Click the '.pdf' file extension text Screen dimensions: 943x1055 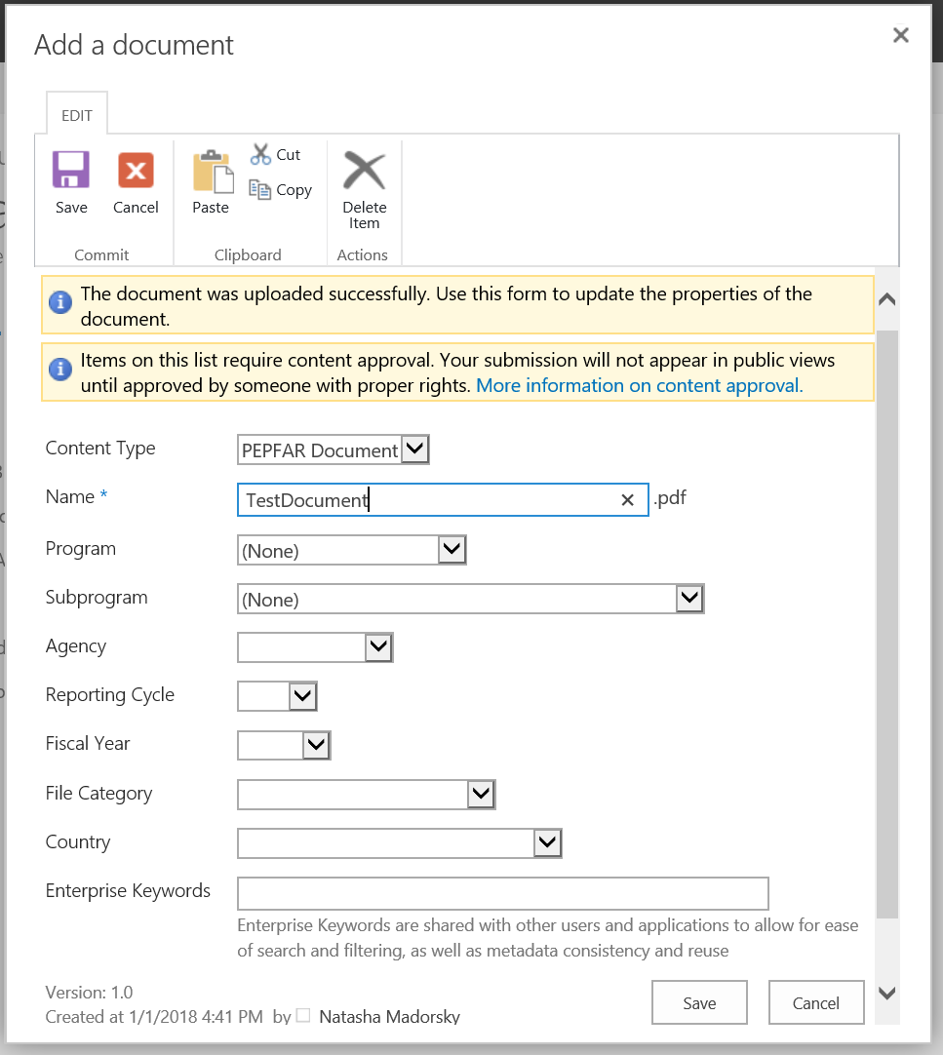click(x=670, y=498)
